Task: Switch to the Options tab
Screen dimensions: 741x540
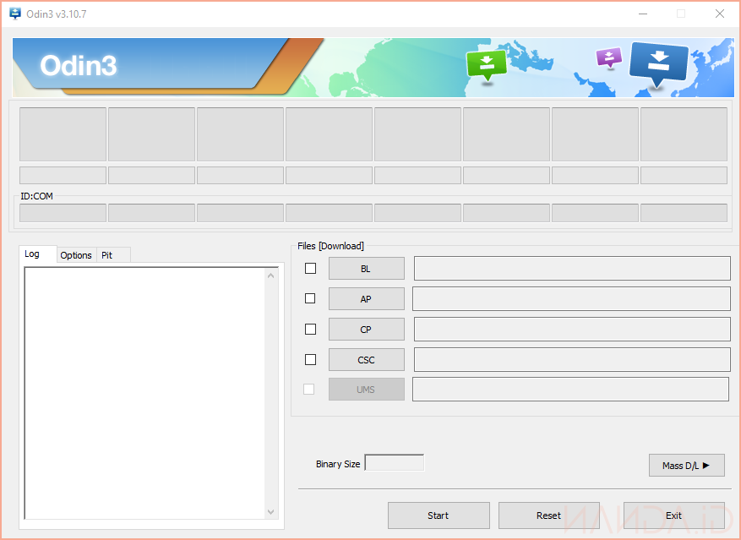Action: point(76,255)
